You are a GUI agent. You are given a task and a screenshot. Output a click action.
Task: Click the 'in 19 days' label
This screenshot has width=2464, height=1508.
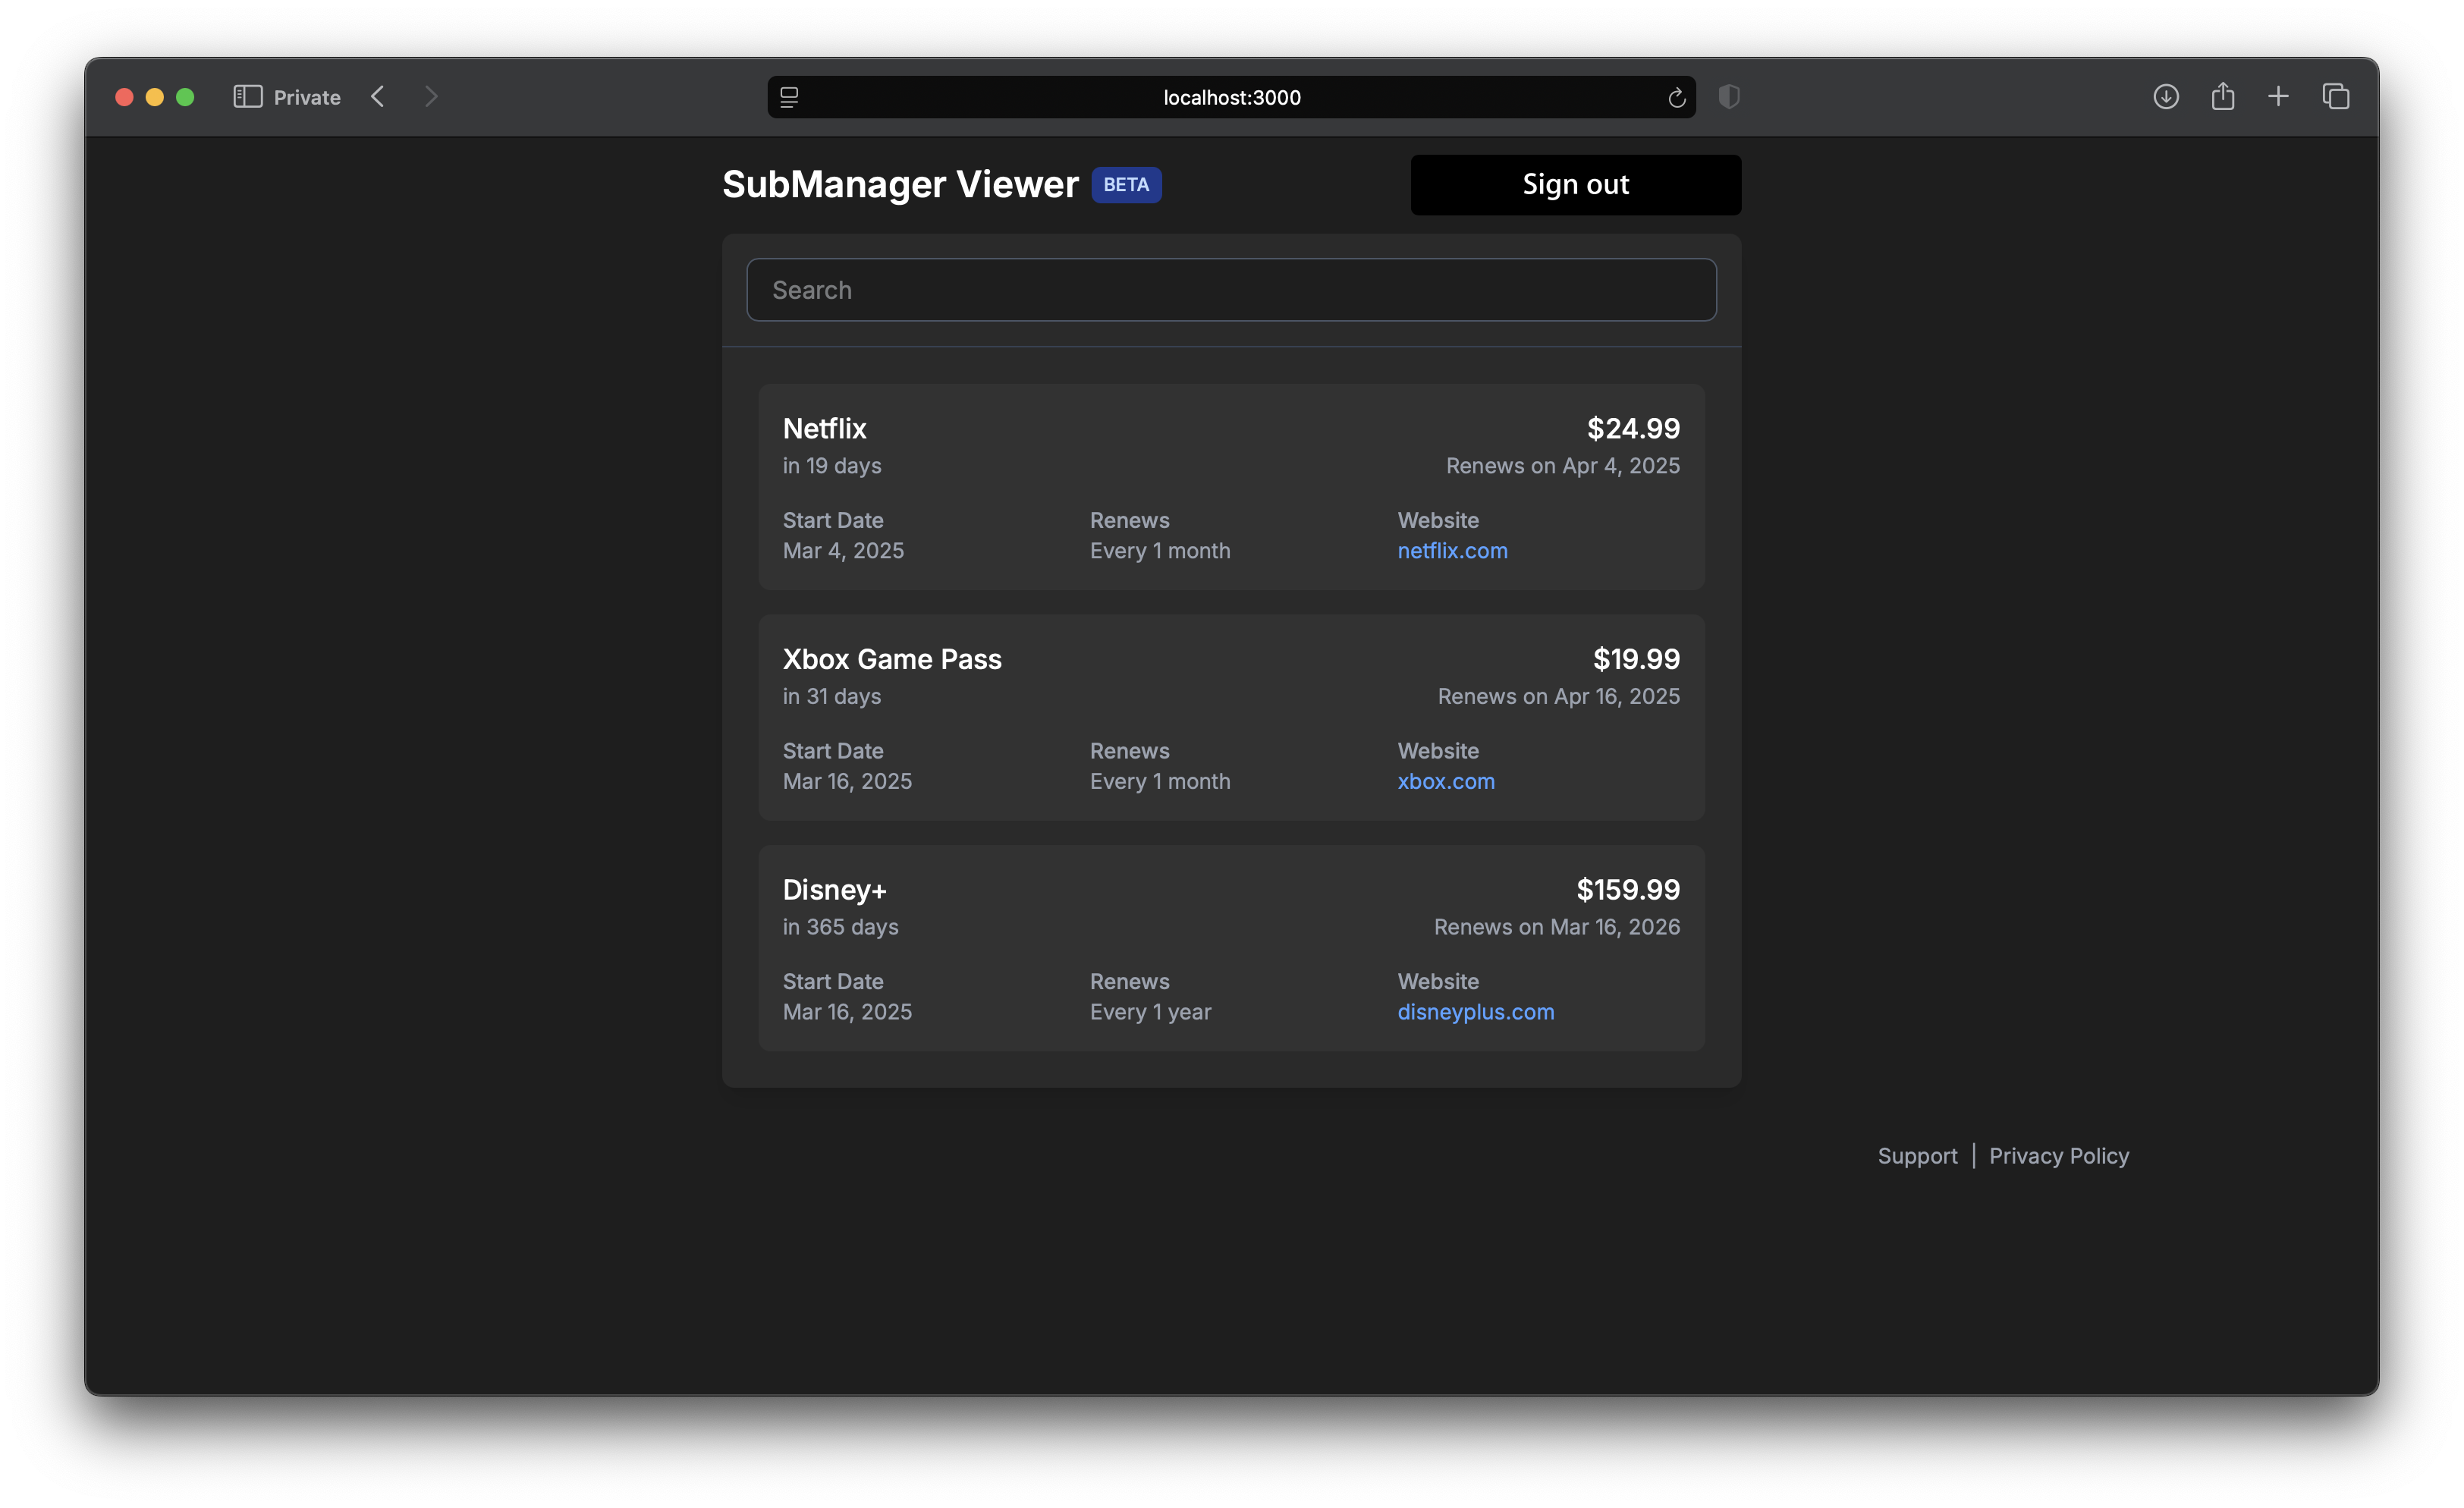832,465
